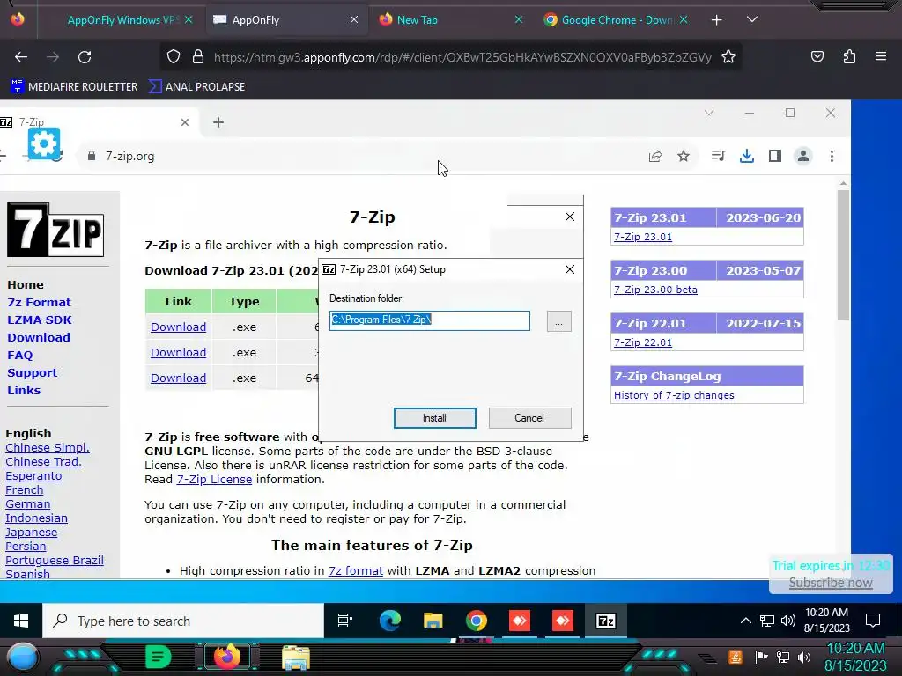Select Firefox on the host taskbar
Viewport: 902px width, 676px height.
(226, 657)
